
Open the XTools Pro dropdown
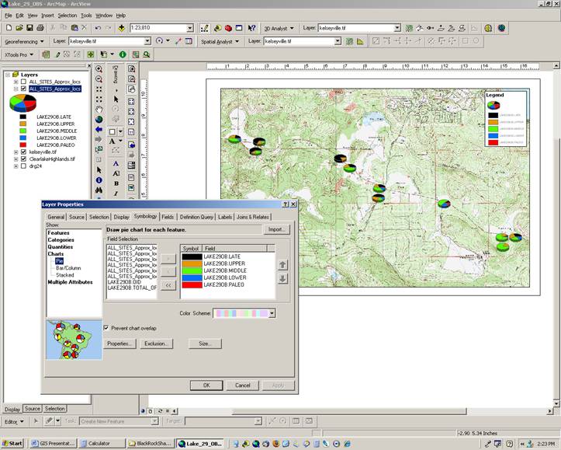[x=19, y=55]
